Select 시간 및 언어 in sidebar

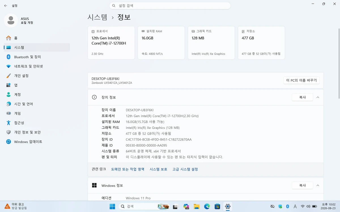tap(37, 104)
